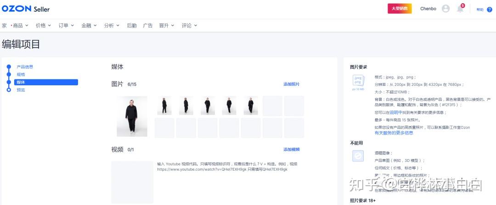Go to the 家 home menu item
The height and width of the screenshot is (205, 496).
click(4, 26)
